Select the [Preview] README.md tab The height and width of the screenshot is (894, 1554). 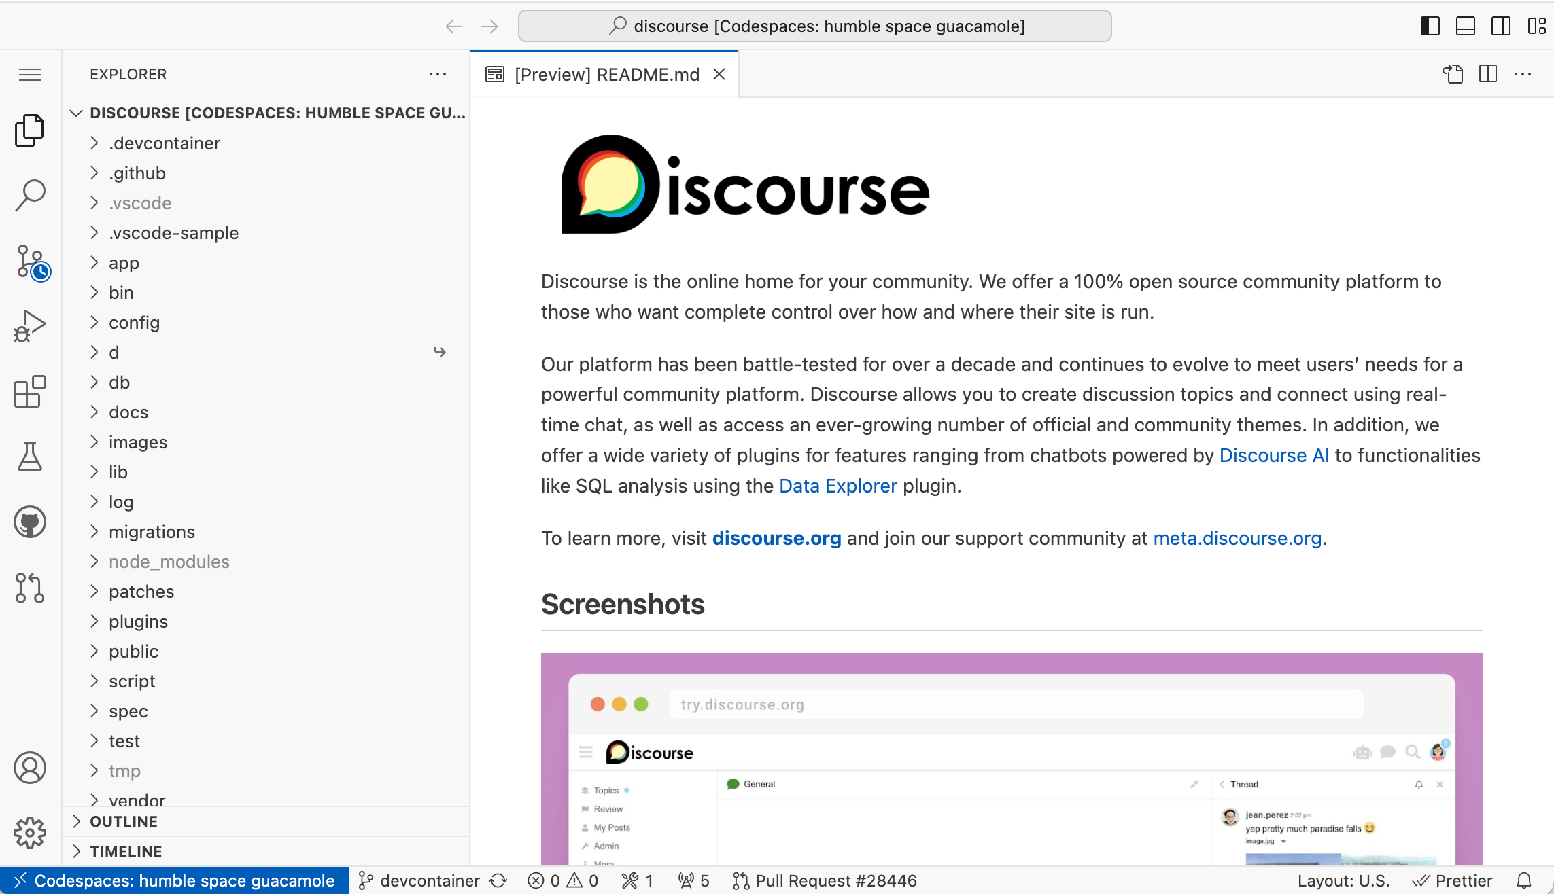coord(606,74)
